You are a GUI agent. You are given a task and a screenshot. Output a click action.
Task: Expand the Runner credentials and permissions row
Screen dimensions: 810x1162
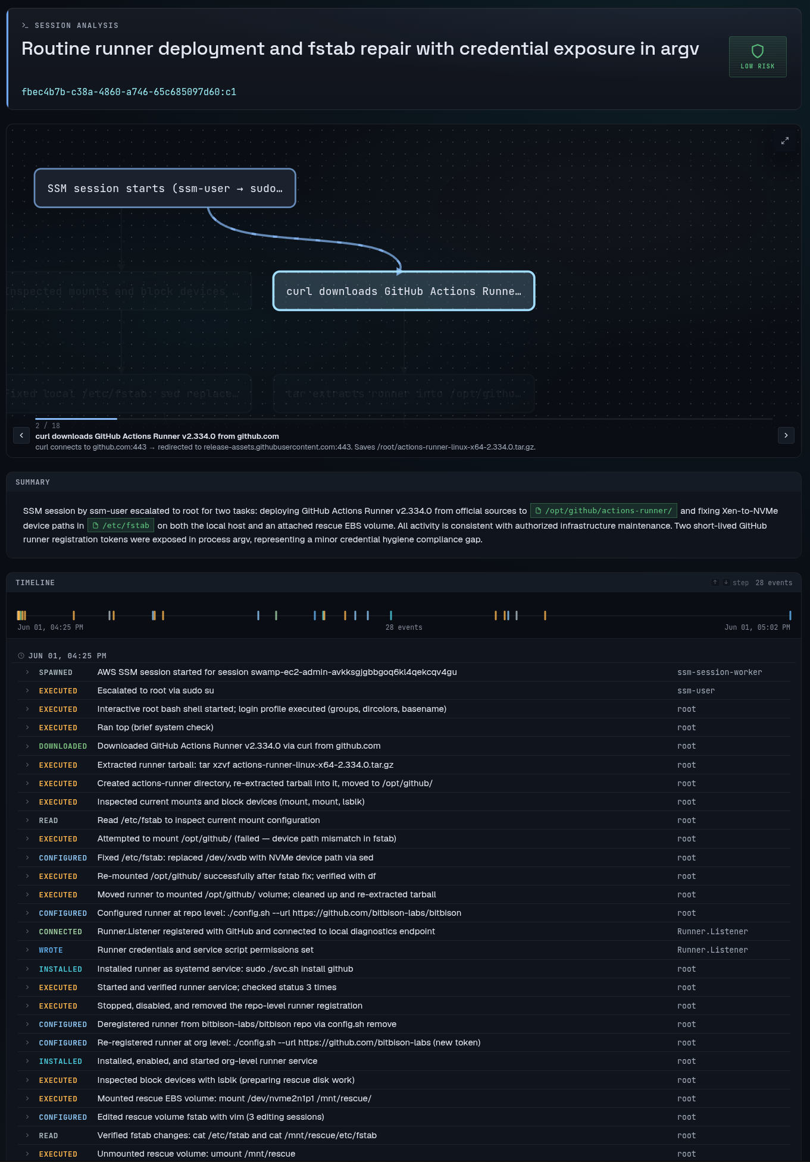click(404, 950)
